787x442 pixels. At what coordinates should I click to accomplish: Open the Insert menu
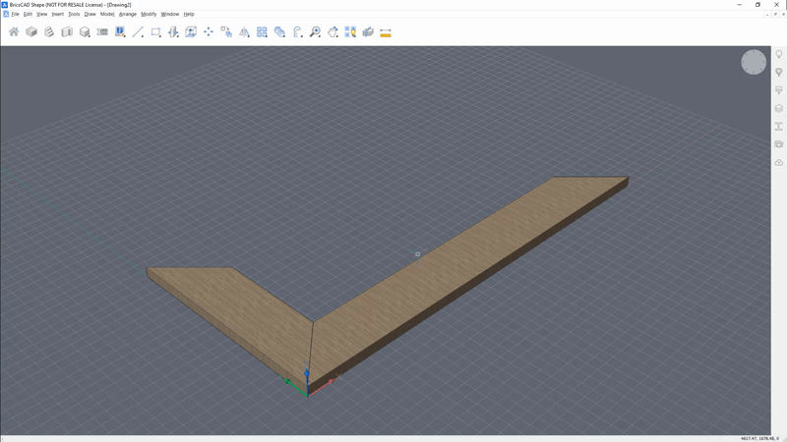click(x=58, y=14)
